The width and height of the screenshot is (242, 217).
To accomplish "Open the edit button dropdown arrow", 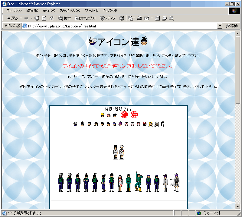I will [x=152, y=18].
